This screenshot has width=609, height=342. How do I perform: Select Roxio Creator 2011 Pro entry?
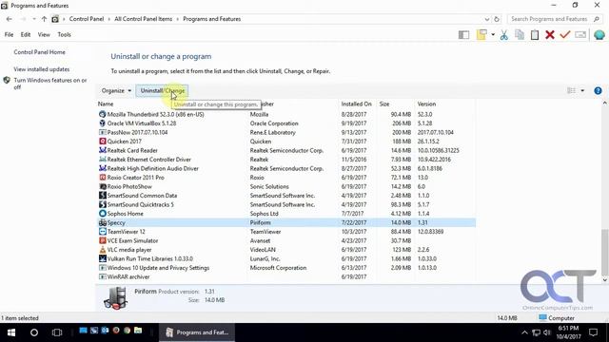[286, 178]
